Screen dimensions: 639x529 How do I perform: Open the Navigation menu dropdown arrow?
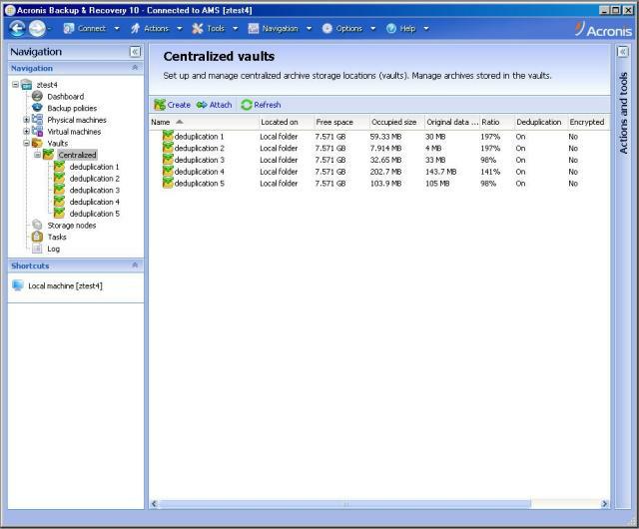click(x=309, y=29)
